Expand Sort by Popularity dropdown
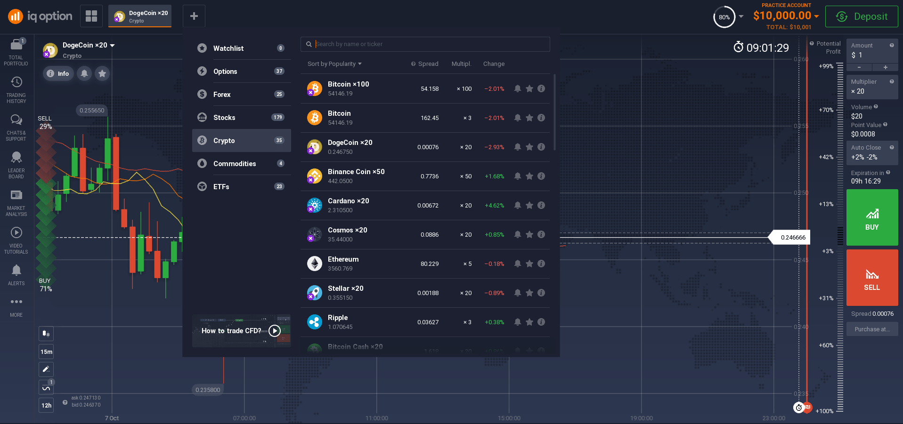This screenshot has width=903, height=424. tap(334, 64)
